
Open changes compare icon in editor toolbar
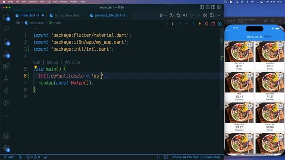coord(178,16)
